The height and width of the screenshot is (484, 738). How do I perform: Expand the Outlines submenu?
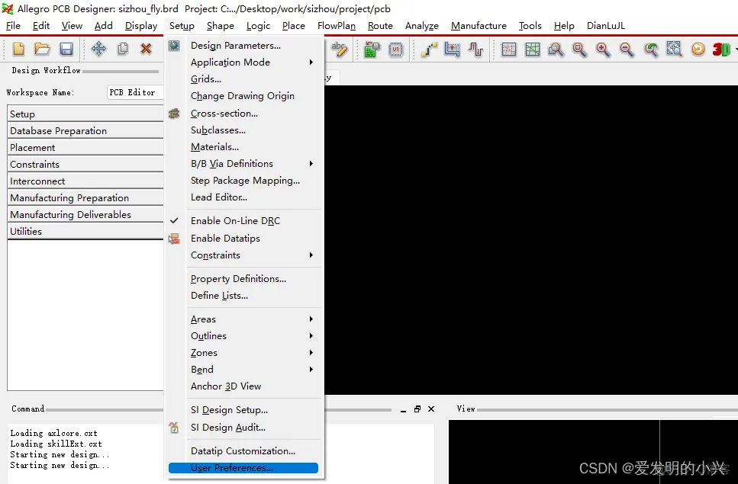(245, 336)
